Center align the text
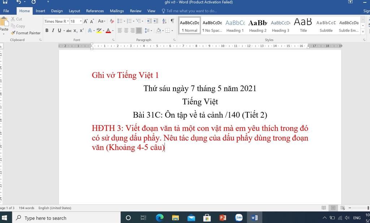 pyautogui.click(x=126, y=30)
